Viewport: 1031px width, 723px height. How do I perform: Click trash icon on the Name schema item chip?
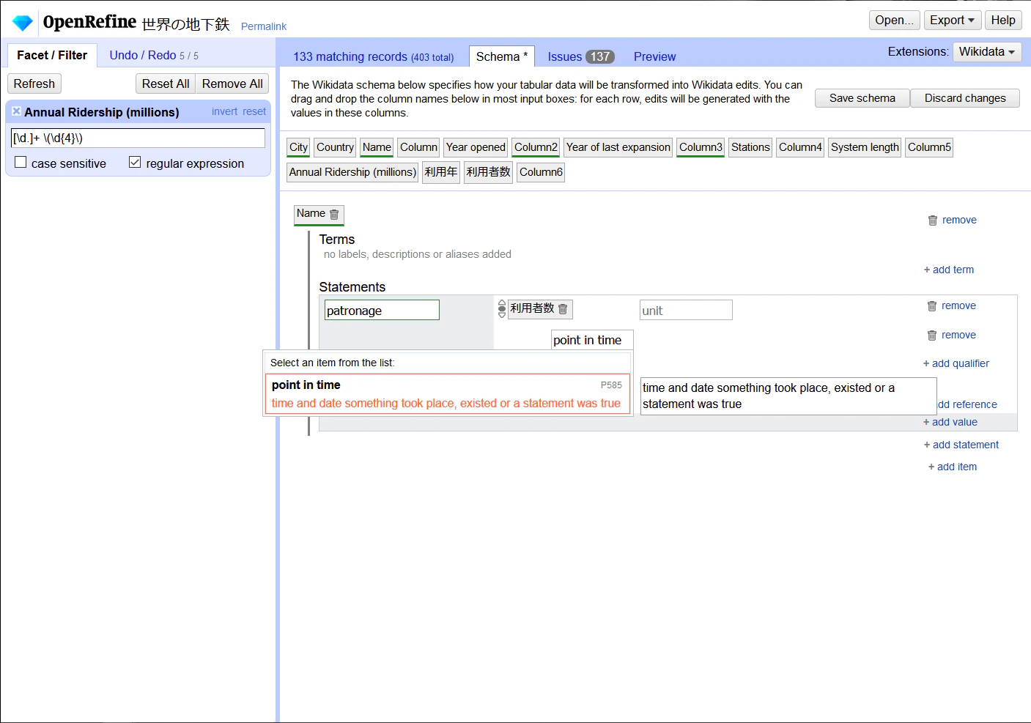[334, 215]
